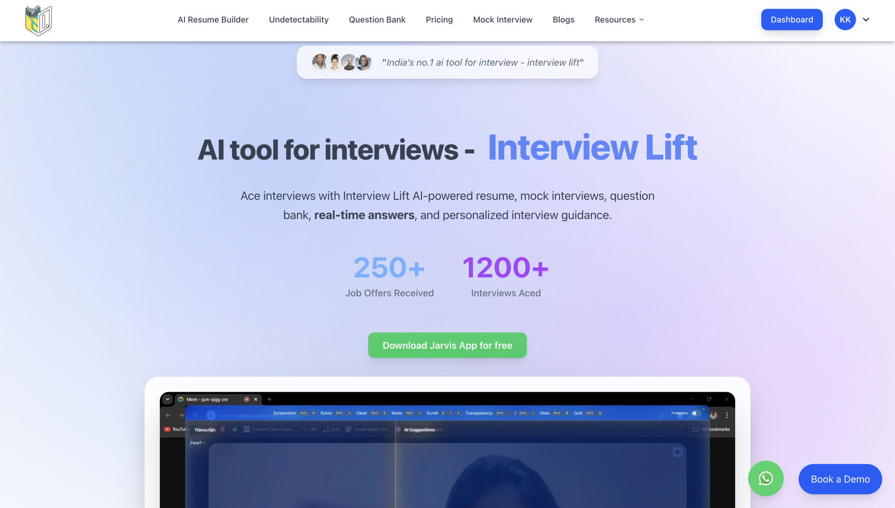The image size is (895, 508).
Task: Click the Interview Lift book logo
Action: click(38, 21)
